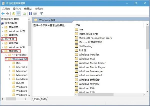Click the IME folder icon in settings list
The height and width of the screenshot is (106, 150).
tap(76, 29)
